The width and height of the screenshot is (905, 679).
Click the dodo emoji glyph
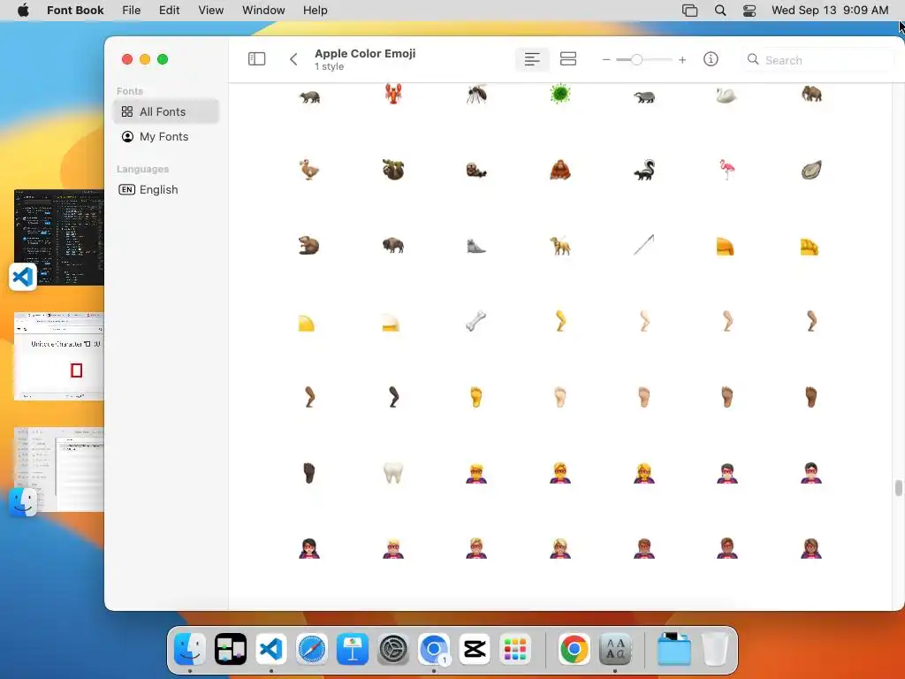pyautogui.click(x=309, y=170)
